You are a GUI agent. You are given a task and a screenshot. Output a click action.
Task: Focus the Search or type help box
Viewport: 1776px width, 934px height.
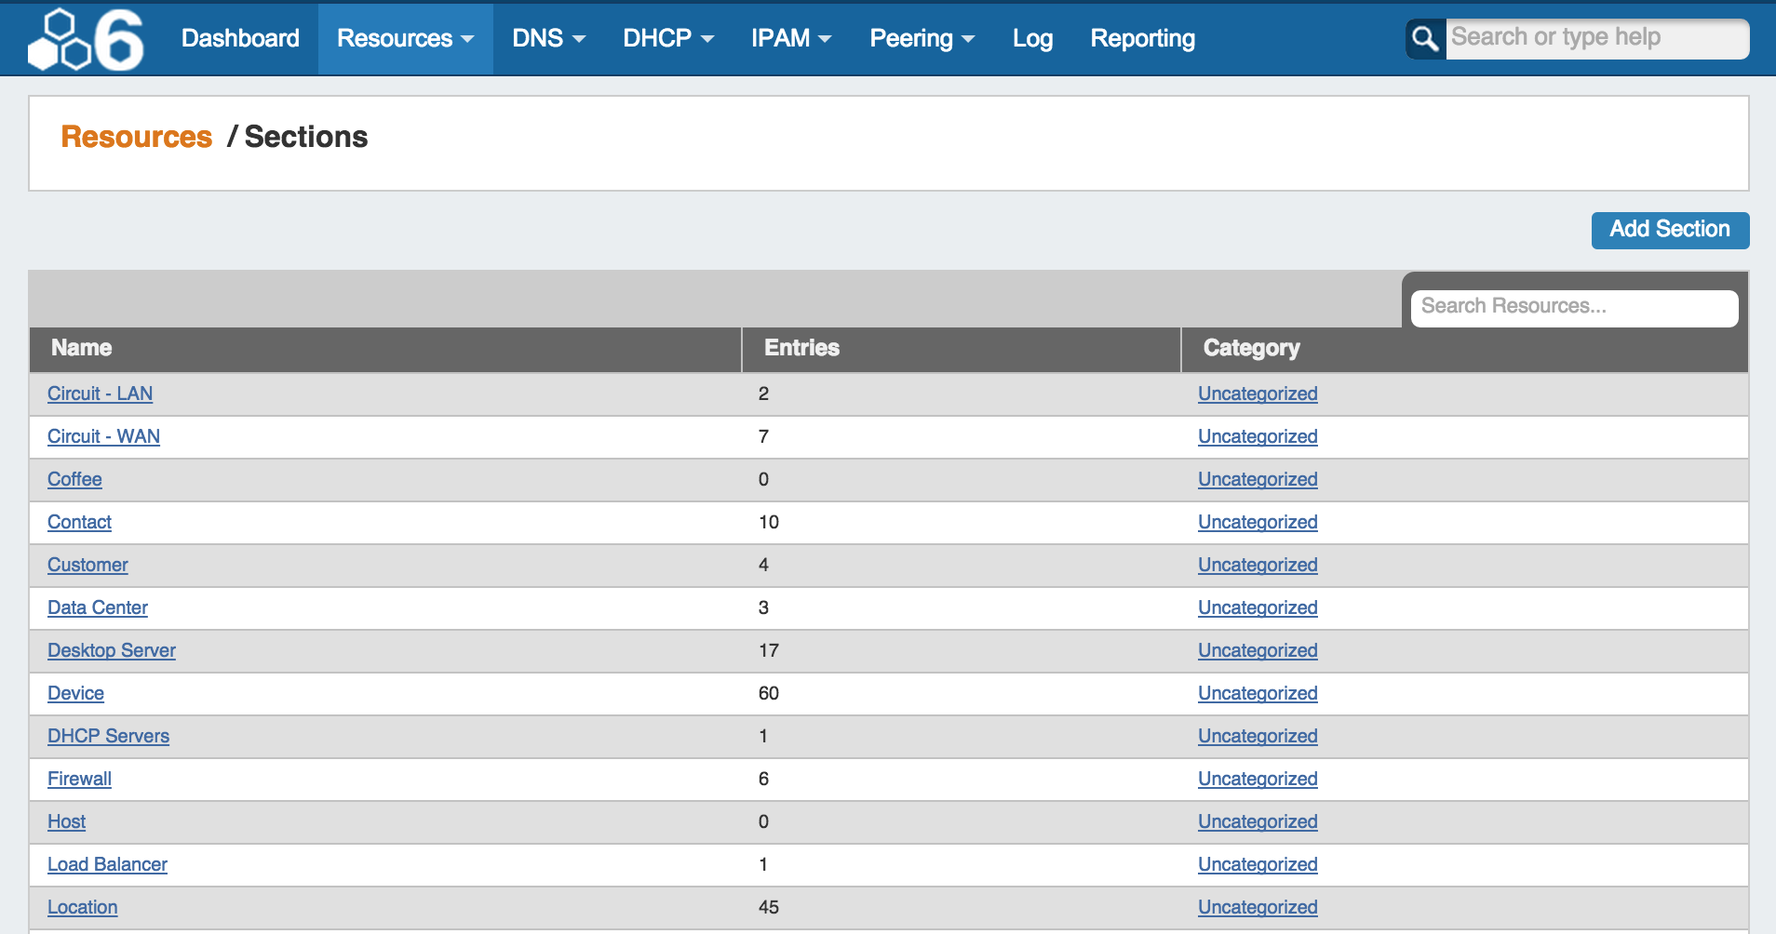coord(1596,38)
